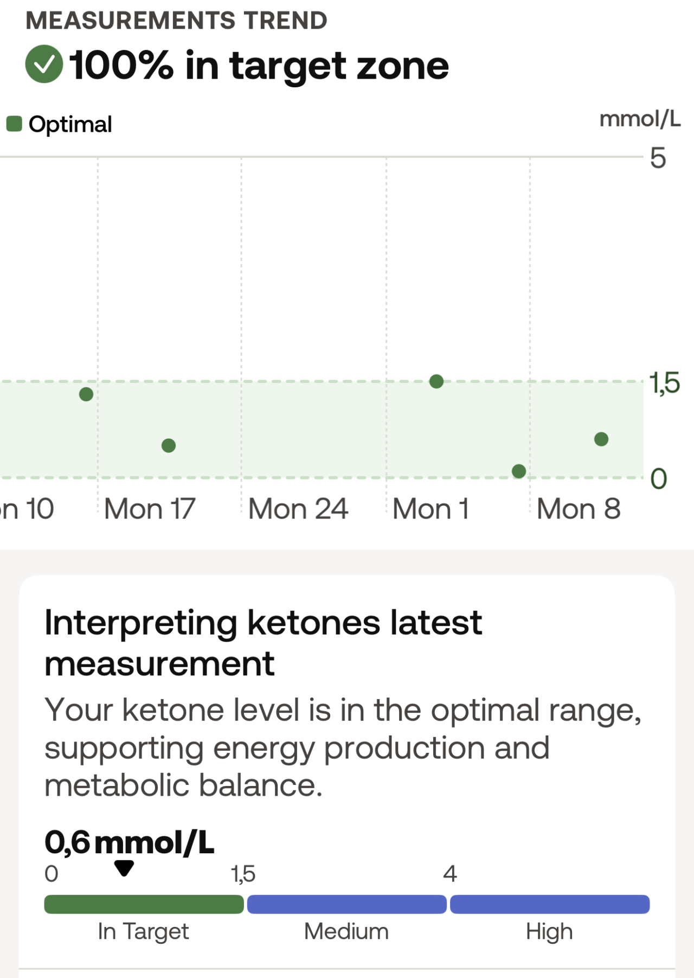The image size is (694, 978).
Task: Tap the Mon 1 date label
Action: click(x=430, y=509)
